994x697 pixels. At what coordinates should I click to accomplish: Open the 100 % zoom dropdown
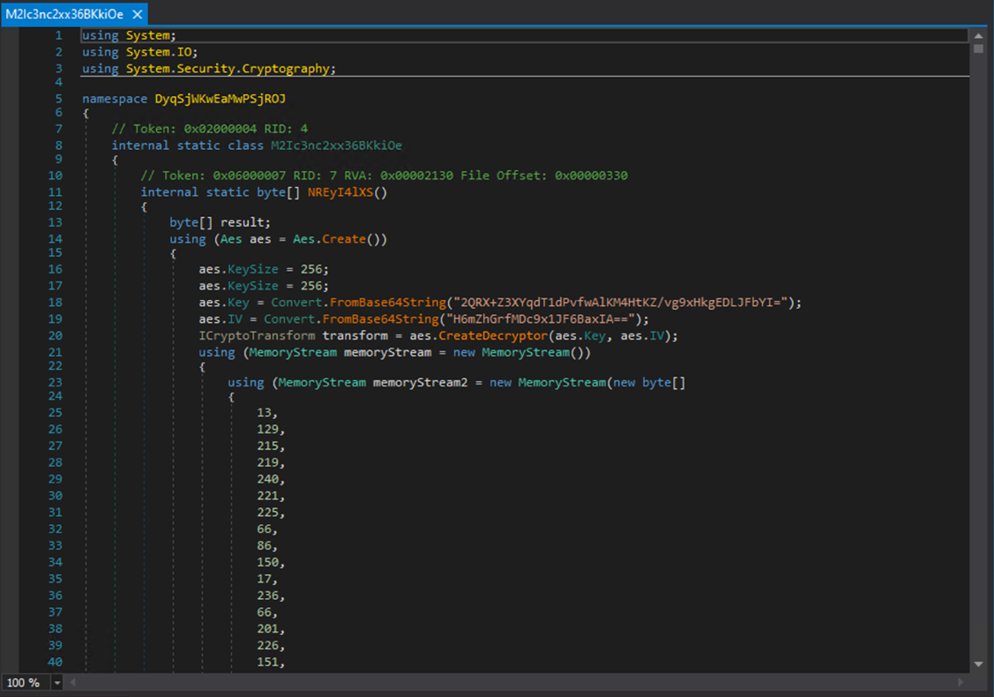click(x=57, y=682)
